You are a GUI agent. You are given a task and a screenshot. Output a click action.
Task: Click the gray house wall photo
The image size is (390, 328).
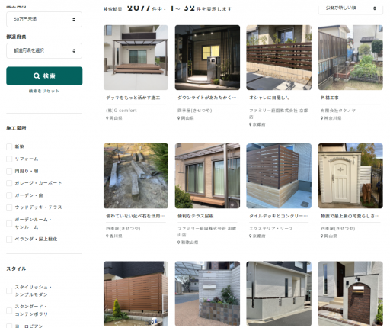click(279, 294)
